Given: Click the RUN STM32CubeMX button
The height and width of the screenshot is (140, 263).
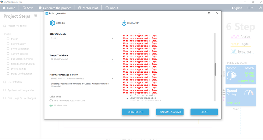Looking at the screenshot, I should (x=170, y=112).
